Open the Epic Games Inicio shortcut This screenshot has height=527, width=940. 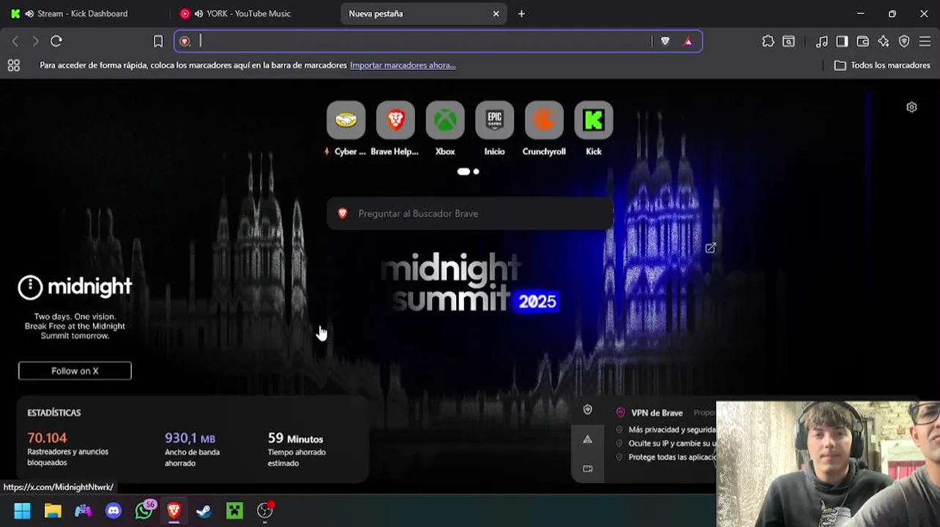(x=494, y=120)
